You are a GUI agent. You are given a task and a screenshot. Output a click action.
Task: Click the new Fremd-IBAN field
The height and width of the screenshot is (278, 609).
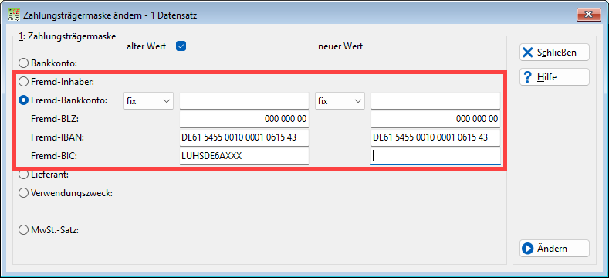[436, 137]
